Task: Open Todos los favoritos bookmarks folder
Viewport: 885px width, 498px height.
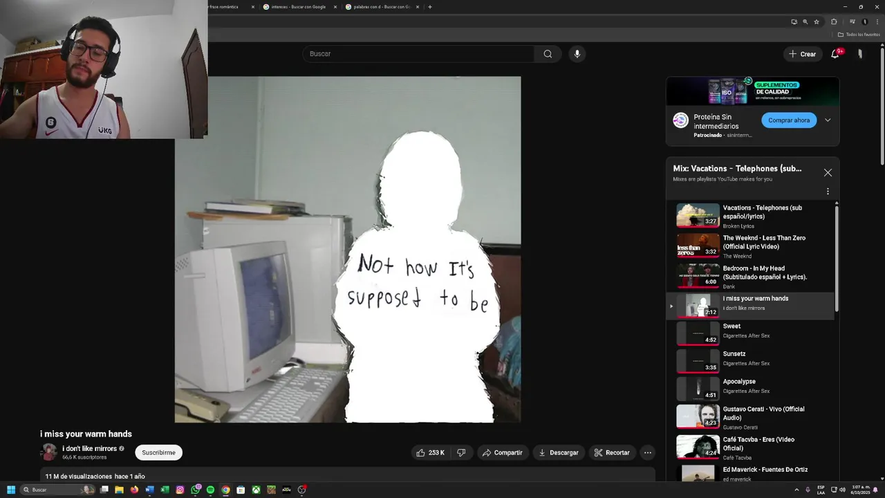Action: [858, 34]
